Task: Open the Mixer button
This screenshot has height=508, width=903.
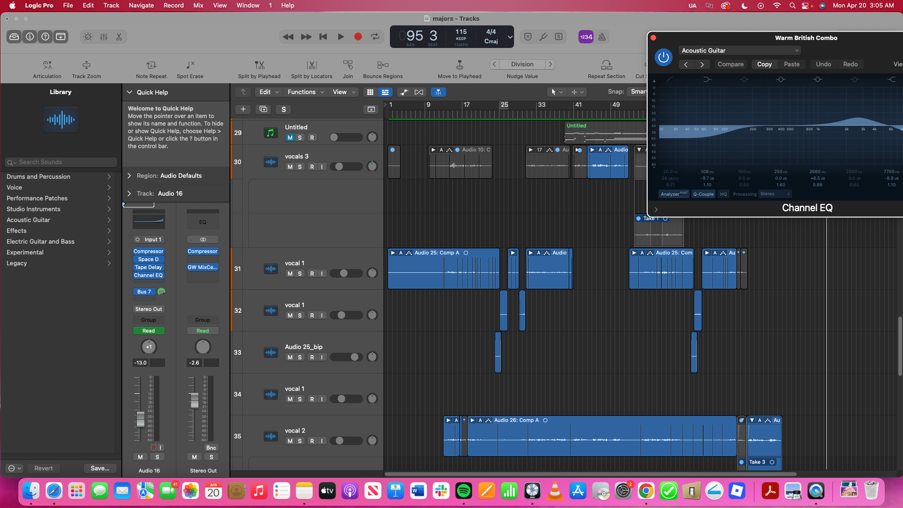Action: click(x=104, y=37)
